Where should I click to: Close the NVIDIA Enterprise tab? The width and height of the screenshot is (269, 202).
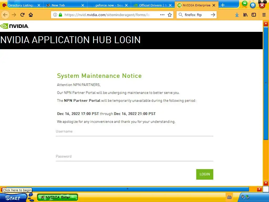click(x=214, y=5)
